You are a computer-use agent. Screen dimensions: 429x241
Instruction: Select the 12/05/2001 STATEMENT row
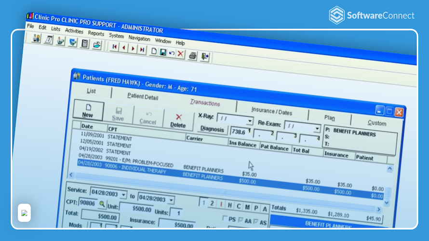click(106, 144)
